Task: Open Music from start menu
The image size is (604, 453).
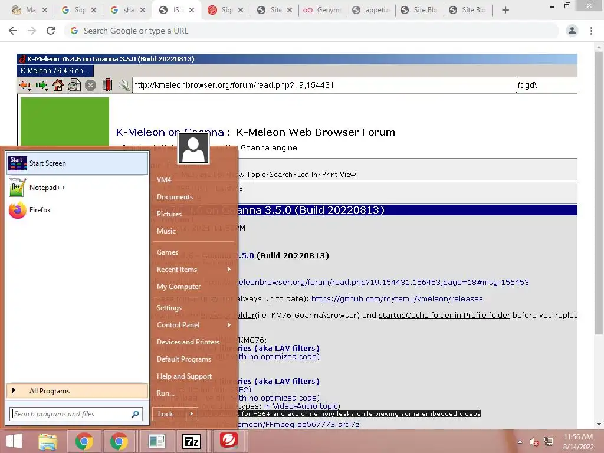Action: tap(166, 231)
